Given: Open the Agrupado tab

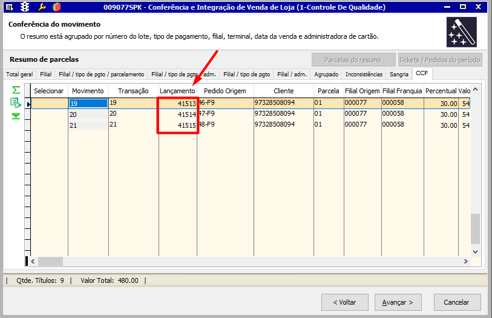Looking at the screenshot, I should pos(326,75).
